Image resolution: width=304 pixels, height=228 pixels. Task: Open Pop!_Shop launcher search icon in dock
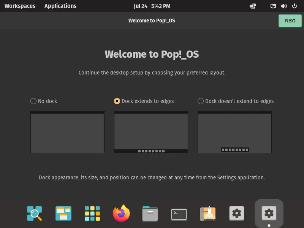[34, 214]
